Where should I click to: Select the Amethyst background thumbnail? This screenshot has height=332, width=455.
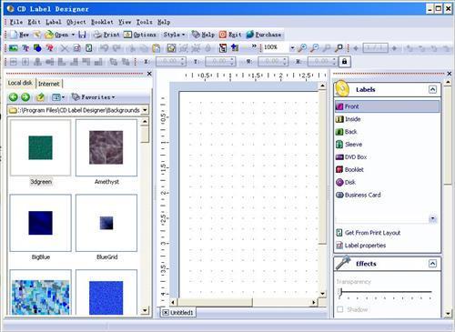106,147
